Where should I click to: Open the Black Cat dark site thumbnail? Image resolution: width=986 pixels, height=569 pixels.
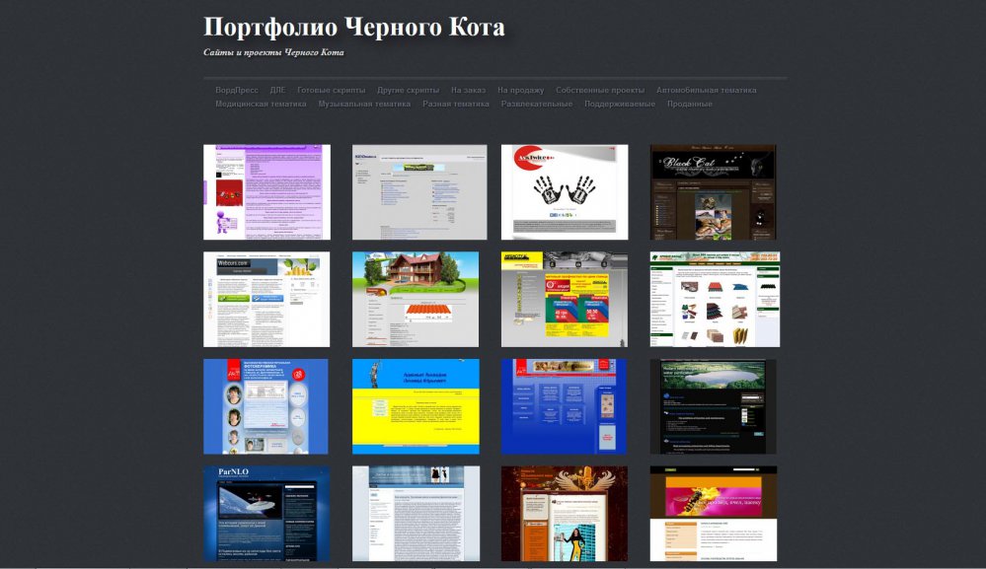pyautogui.click(x=713, y=192)
